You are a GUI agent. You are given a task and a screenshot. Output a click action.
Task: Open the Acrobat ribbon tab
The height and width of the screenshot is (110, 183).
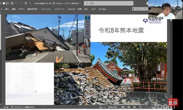click(x=102, y=9)
